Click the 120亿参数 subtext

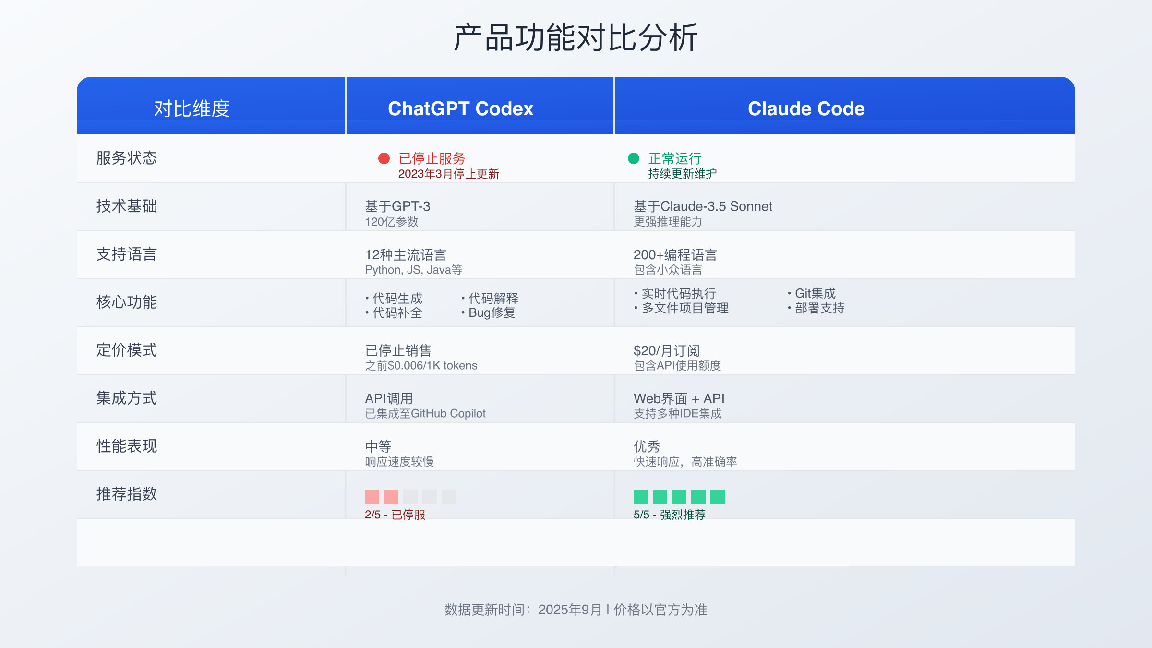point(392,222)
